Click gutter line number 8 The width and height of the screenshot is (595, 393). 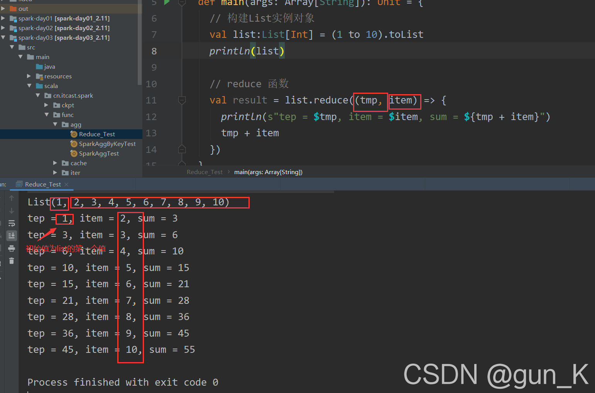(x=154, y=51)
